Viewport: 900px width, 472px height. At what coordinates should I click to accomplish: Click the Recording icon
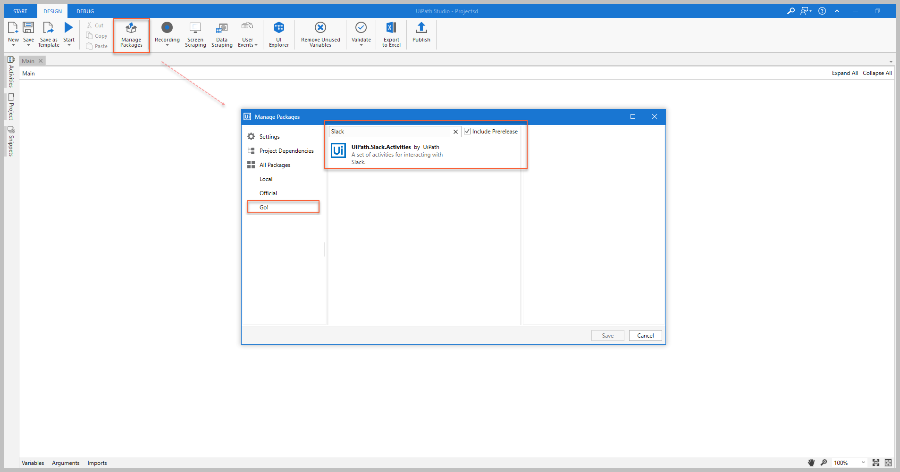(167, 28)
